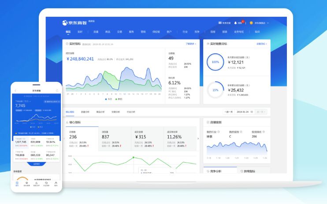Click help icon next to 我的行业
Viewport: 327px width, 204px height.
tap(219, 132)
